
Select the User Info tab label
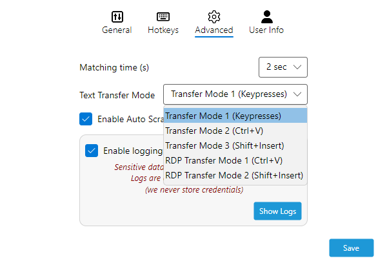coord(266,30)
